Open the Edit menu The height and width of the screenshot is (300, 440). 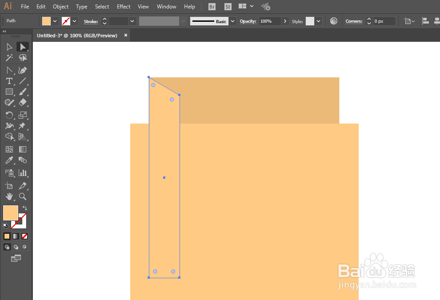[41, 7]
